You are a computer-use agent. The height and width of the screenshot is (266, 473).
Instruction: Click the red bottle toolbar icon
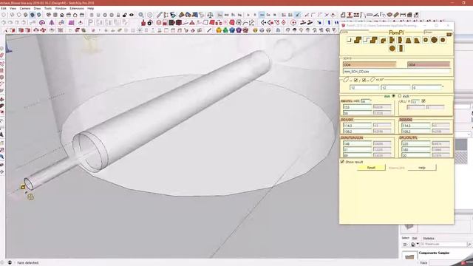143,23
